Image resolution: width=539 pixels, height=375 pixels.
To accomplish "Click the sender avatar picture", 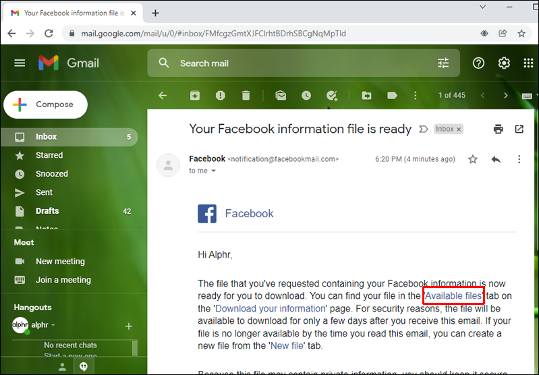I will 168,165.
